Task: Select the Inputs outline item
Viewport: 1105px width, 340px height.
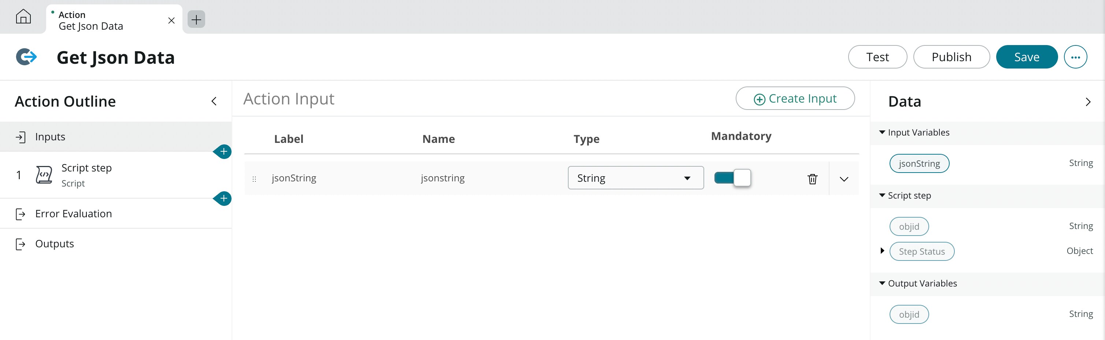Action: (x=116, y=137)
